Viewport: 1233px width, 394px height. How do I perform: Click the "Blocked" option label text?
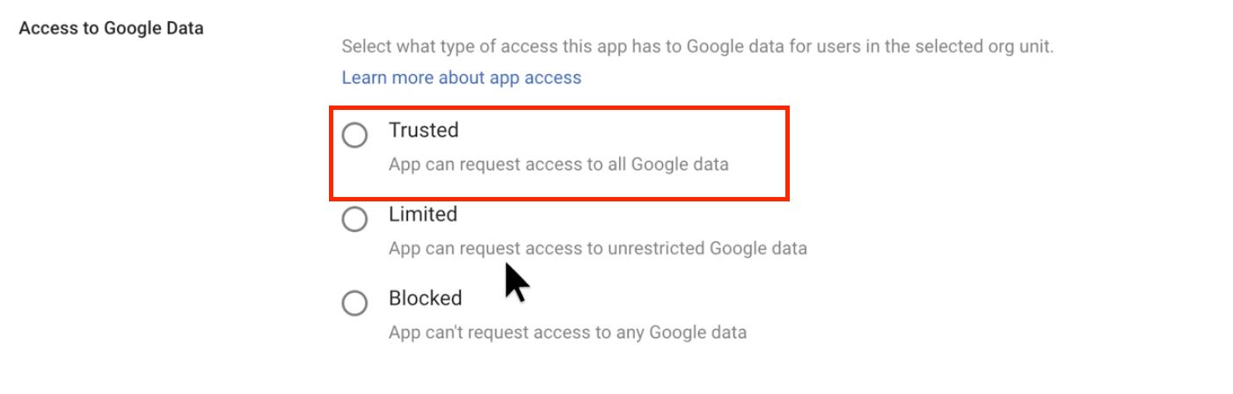pyautogui.click(x=425, y=298)
